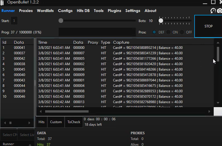222x146 pixels.
Task: Open the Plugins tab
Action: (x=114, y=11)
